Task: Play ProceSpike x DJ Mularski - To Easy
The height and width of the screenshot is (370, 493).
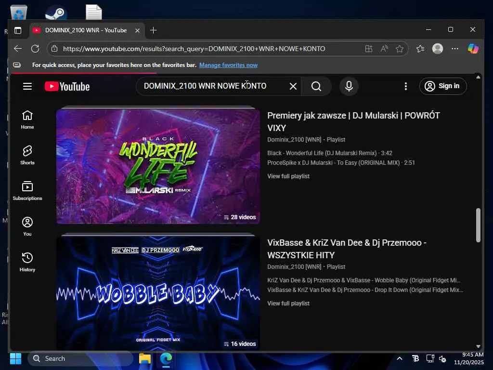Action: [x=341, y=163]
